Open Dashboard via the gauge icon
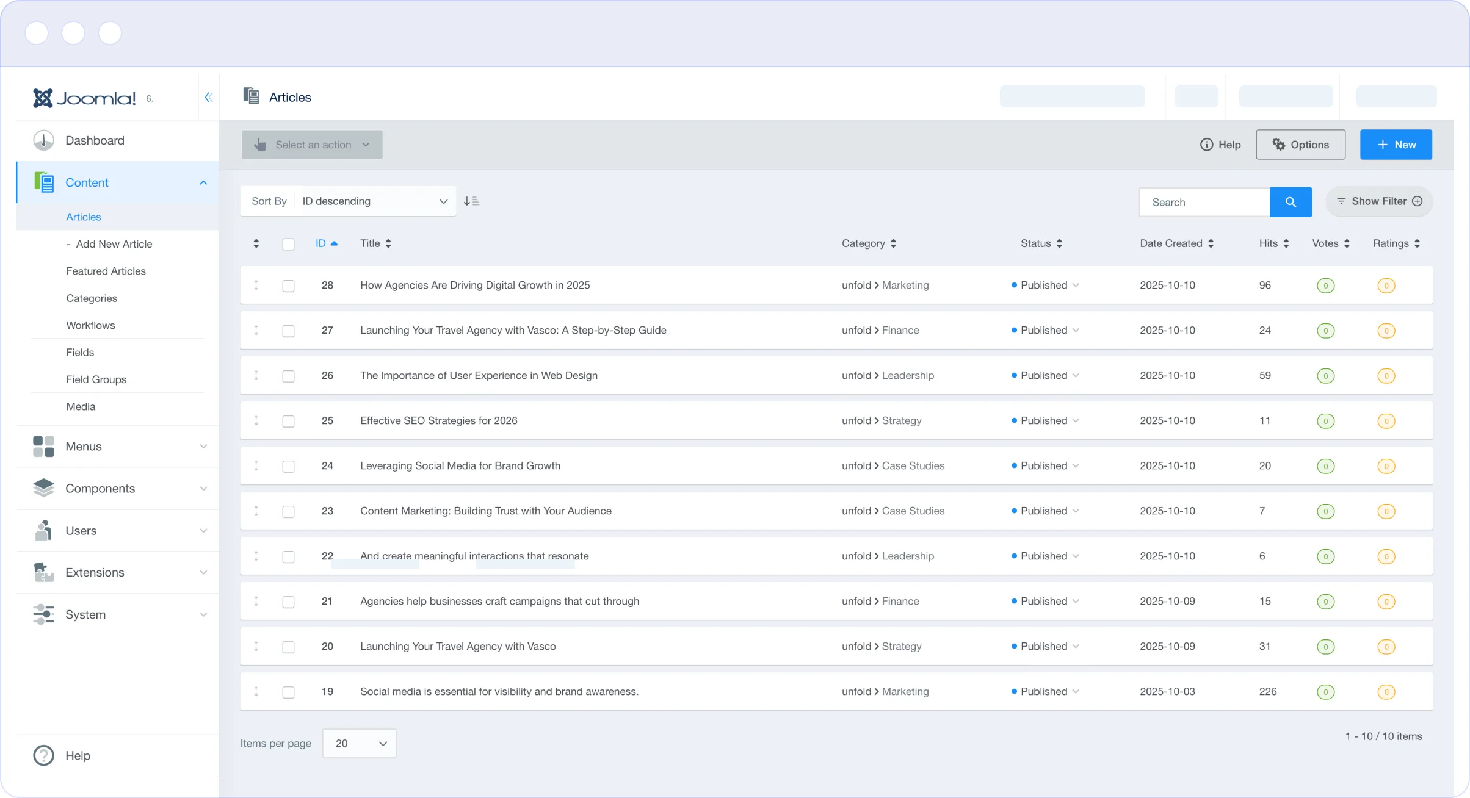 click(43, 140)
